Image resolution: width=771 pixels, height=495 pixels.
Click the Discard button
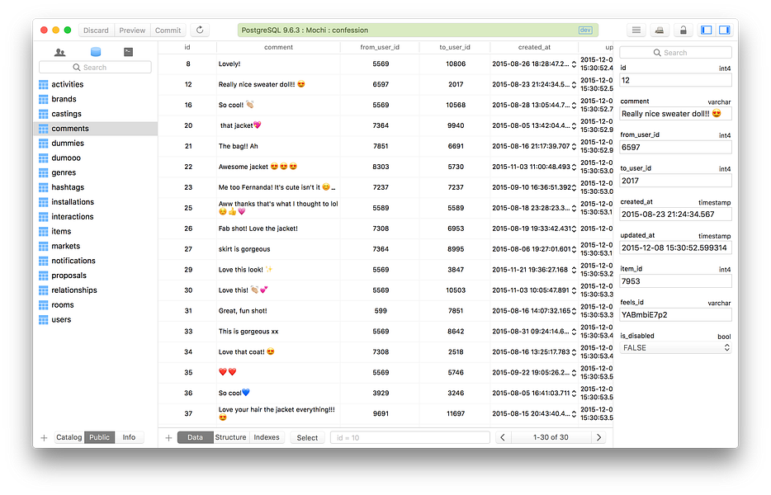pyautogui.click(x=96, y=30)
